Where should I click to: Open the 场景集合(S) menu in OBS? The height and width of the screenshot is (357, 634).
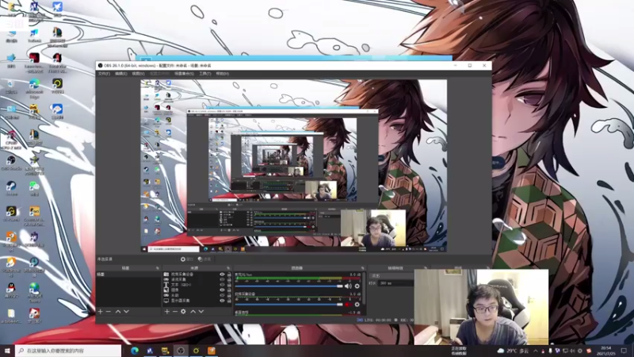tap(184, 74)
